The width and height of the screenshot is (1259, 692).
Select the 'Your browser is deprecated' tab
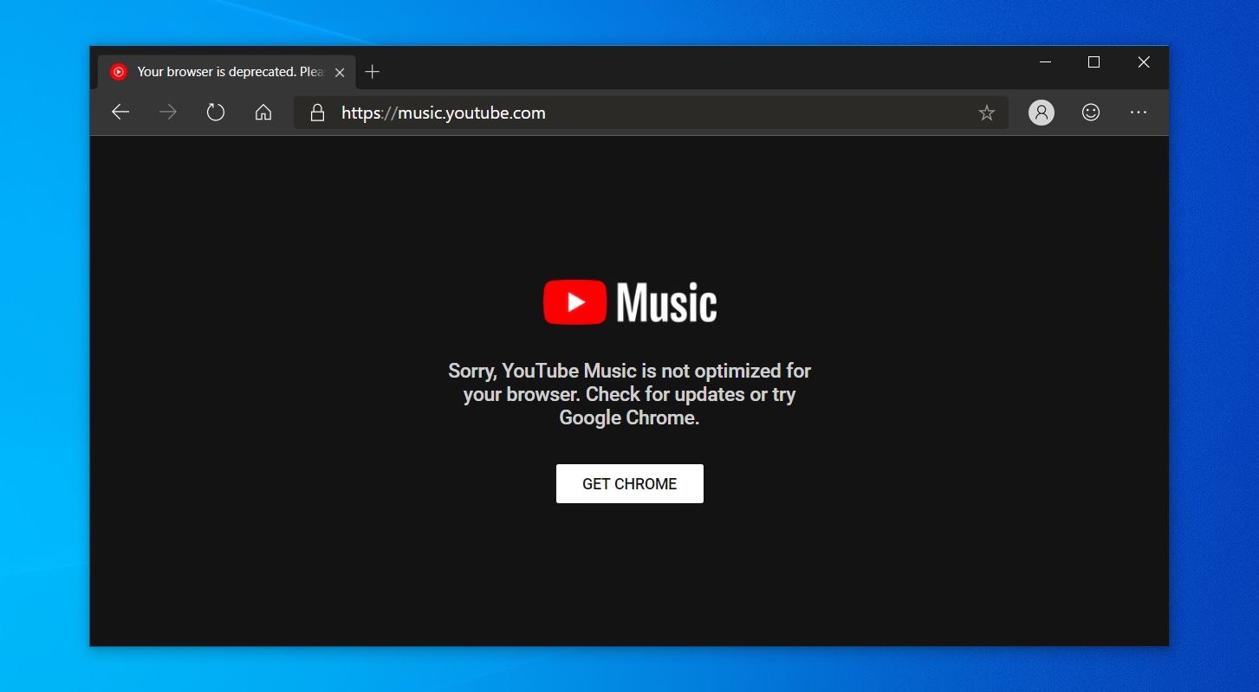coord(226,72)
